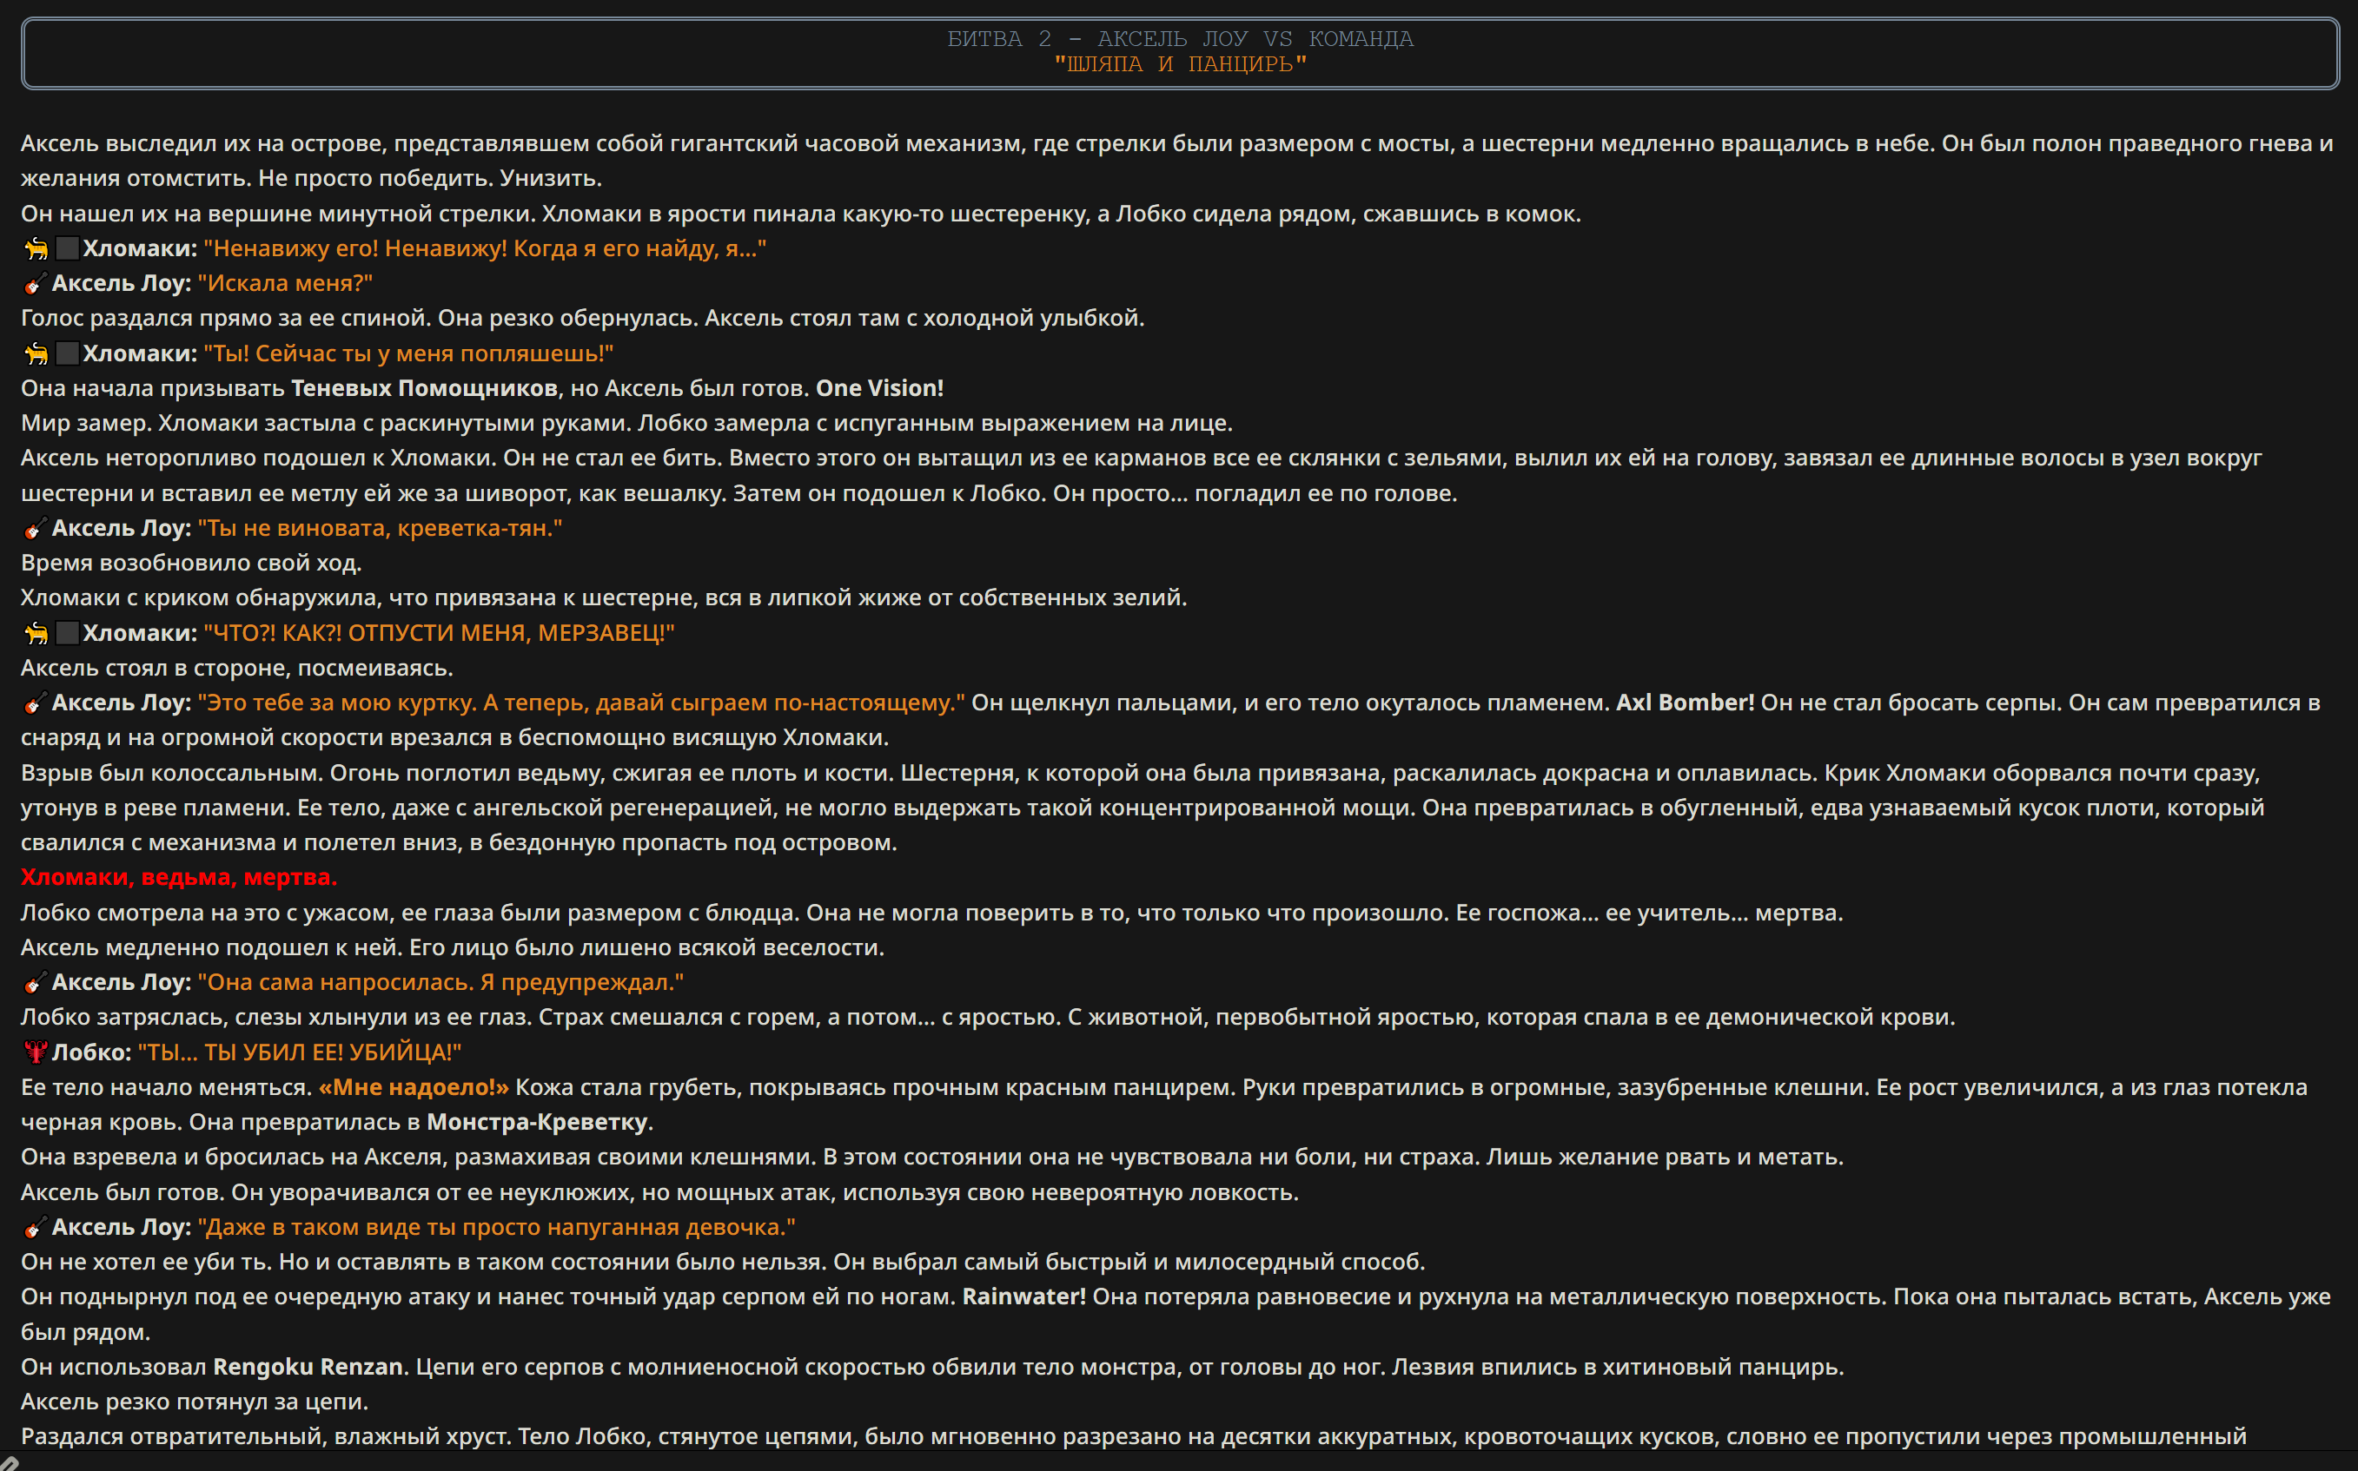Click black square icon before "ЧТО?! КАК?!" speaker
This screenshot has height=1471, width=2358.
[x=67, y=633]
